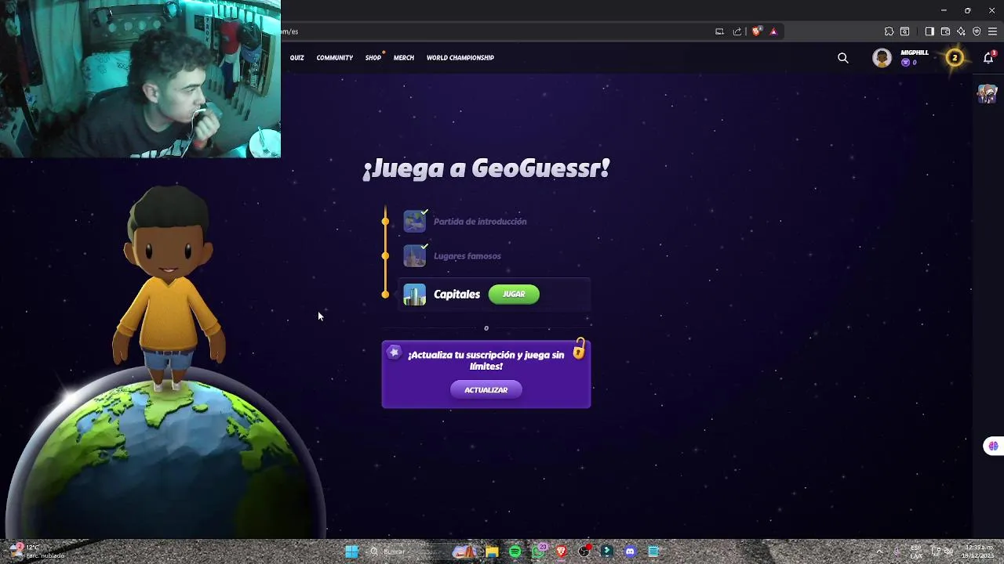Open the Windows Start button
Image resolution: width=1004 pixels, height=564 pixels.
(351, 551)
